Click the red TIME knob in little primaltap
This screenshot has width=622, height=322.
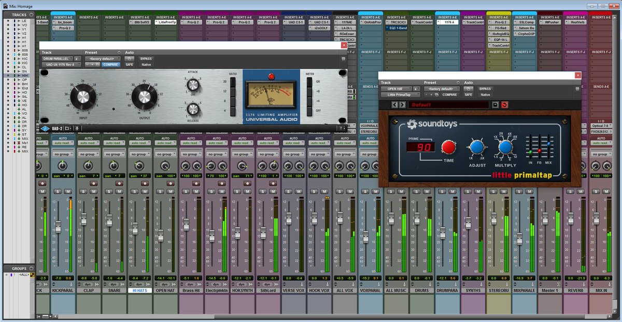point(448,147)
